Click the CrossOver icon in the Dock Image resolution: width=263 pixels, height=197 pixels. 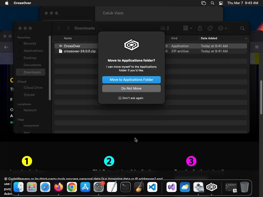click(x=212, y=187)
